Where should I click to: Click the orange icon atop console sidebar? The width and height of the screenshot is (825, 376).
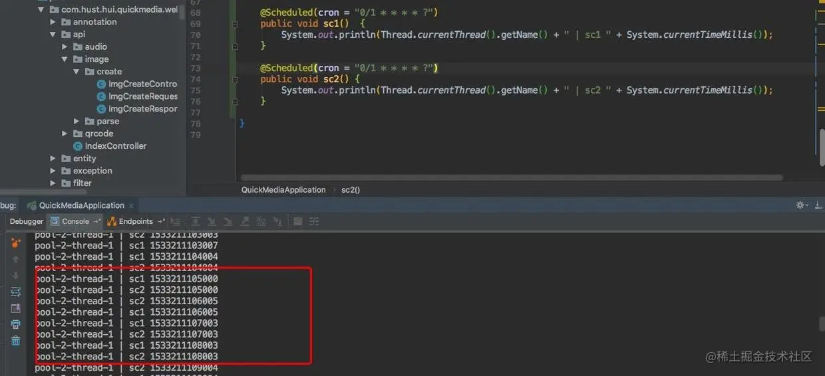16,243
